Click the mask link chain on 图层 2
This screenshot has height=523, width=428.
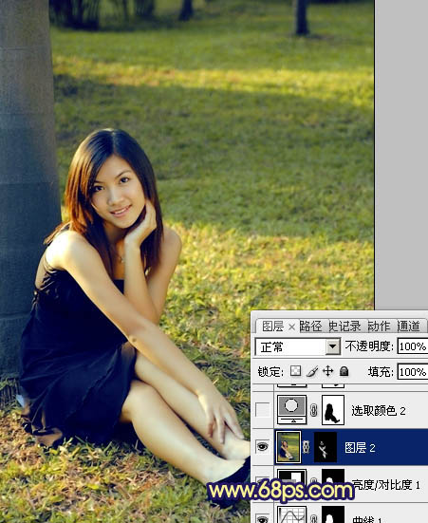pyautogui.click(x=306, y=447)
